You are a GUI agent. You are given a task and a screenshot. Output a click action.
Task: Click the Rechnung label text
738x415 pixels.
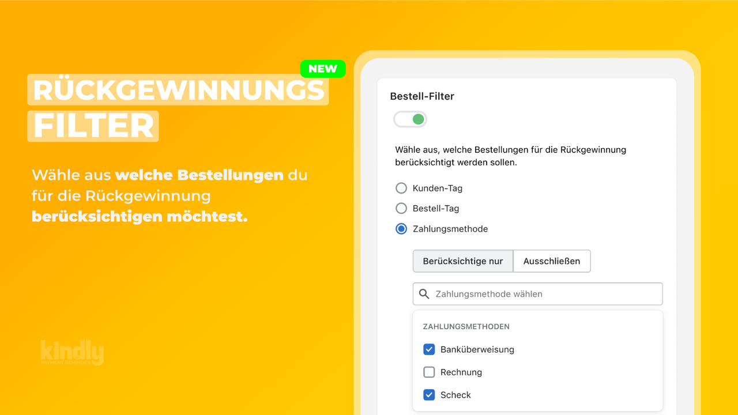(x=461, y=372)
